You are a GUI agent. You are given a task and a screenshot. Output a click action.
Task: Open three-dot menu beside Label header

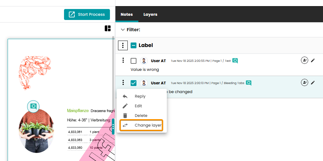pos(123,45)
